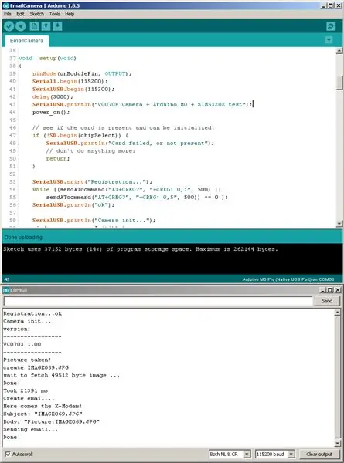Click the Arduino logo in the IDE title bar
This screenshot has width=344, height=463.
pos(5,5)
